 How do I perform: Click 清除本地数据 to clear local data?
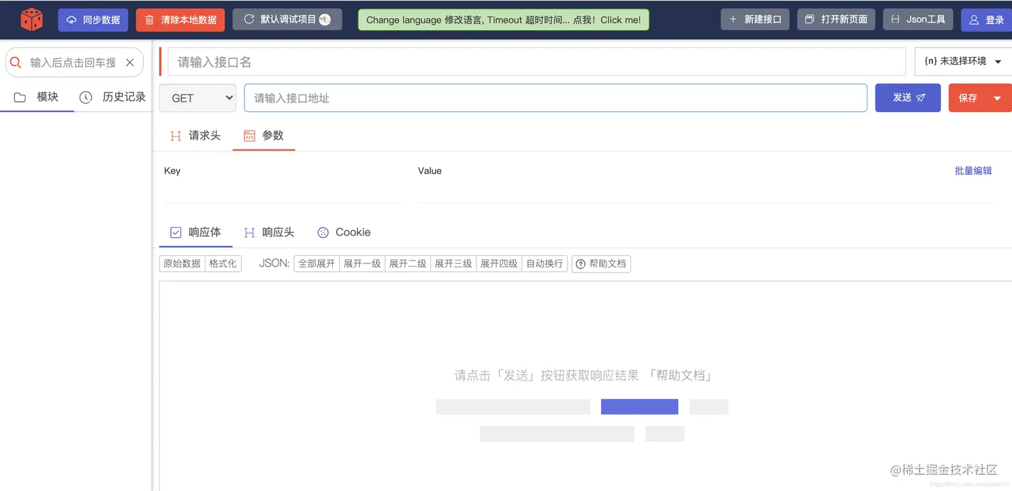pyautogui.click(x=180, y=20)
